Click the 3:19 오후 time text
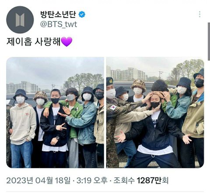The width and height of the screenshot is (210, 193). tap(92, 180)
